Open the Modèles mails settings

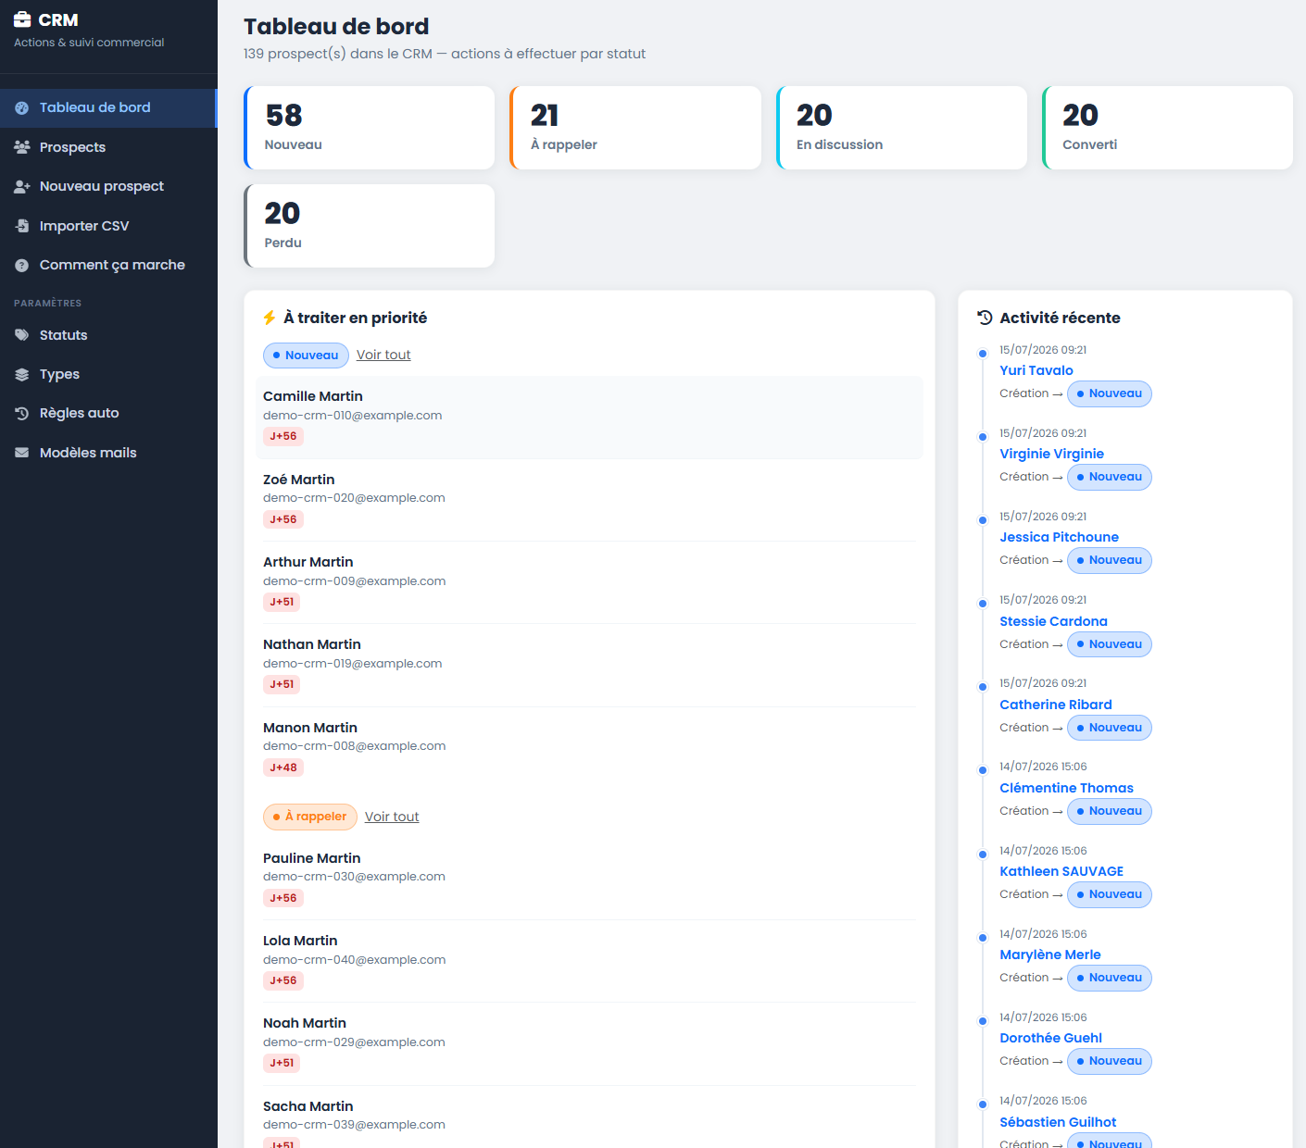coord(108,453)
